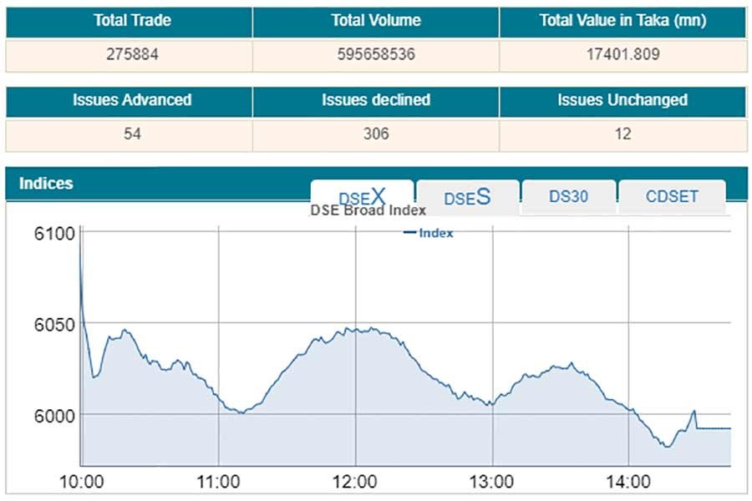Viewport: 752px width, 501px height.
Task: Select the DS30 tab
Action: [568, 197]
